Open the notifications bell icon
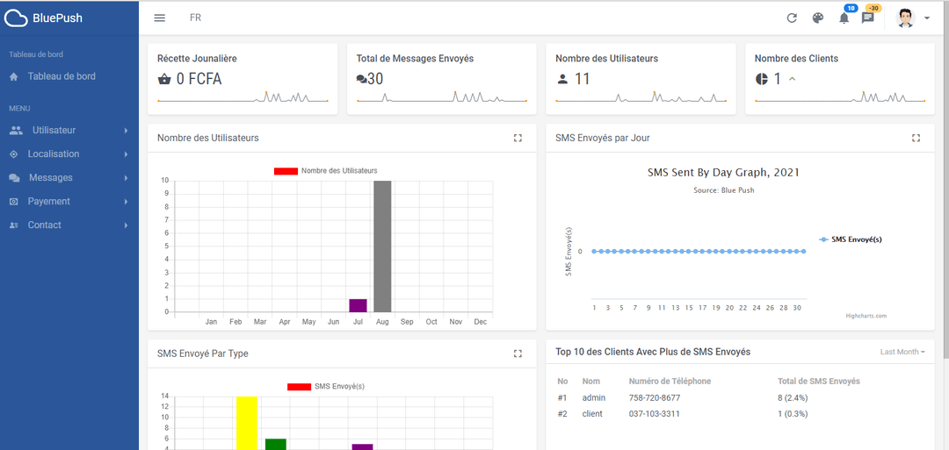Screen dimensions: 949x450 (x=844, y=18)
